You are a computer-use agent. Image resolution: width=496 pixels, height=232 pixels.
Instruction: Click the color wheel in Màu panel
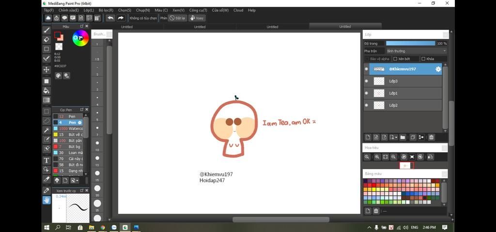coord(80,38)
